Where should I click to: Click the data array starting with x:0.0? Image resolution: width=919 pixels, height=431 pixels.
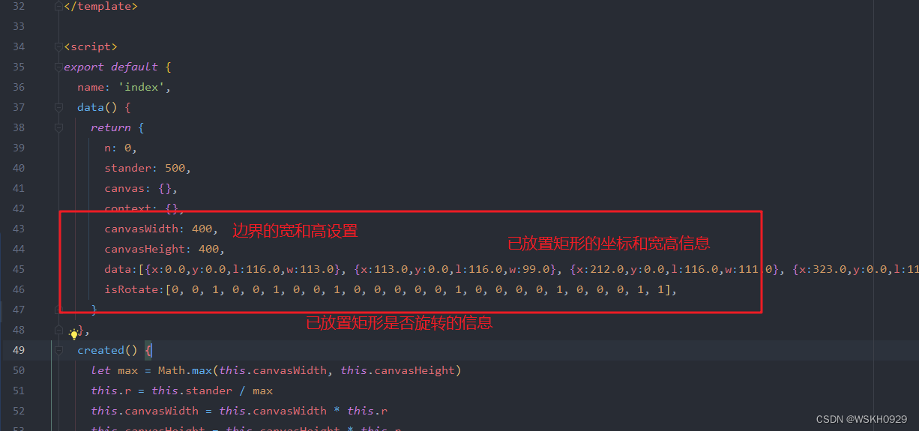tap(511, 269)
